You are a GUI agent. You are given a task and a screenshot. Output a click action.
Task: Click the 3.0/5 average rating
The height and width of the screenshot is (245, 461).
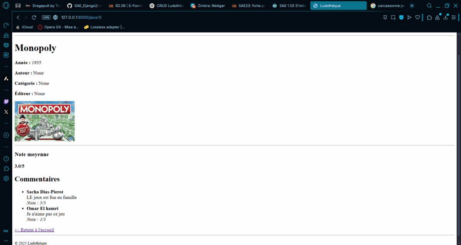click(20, 166)
